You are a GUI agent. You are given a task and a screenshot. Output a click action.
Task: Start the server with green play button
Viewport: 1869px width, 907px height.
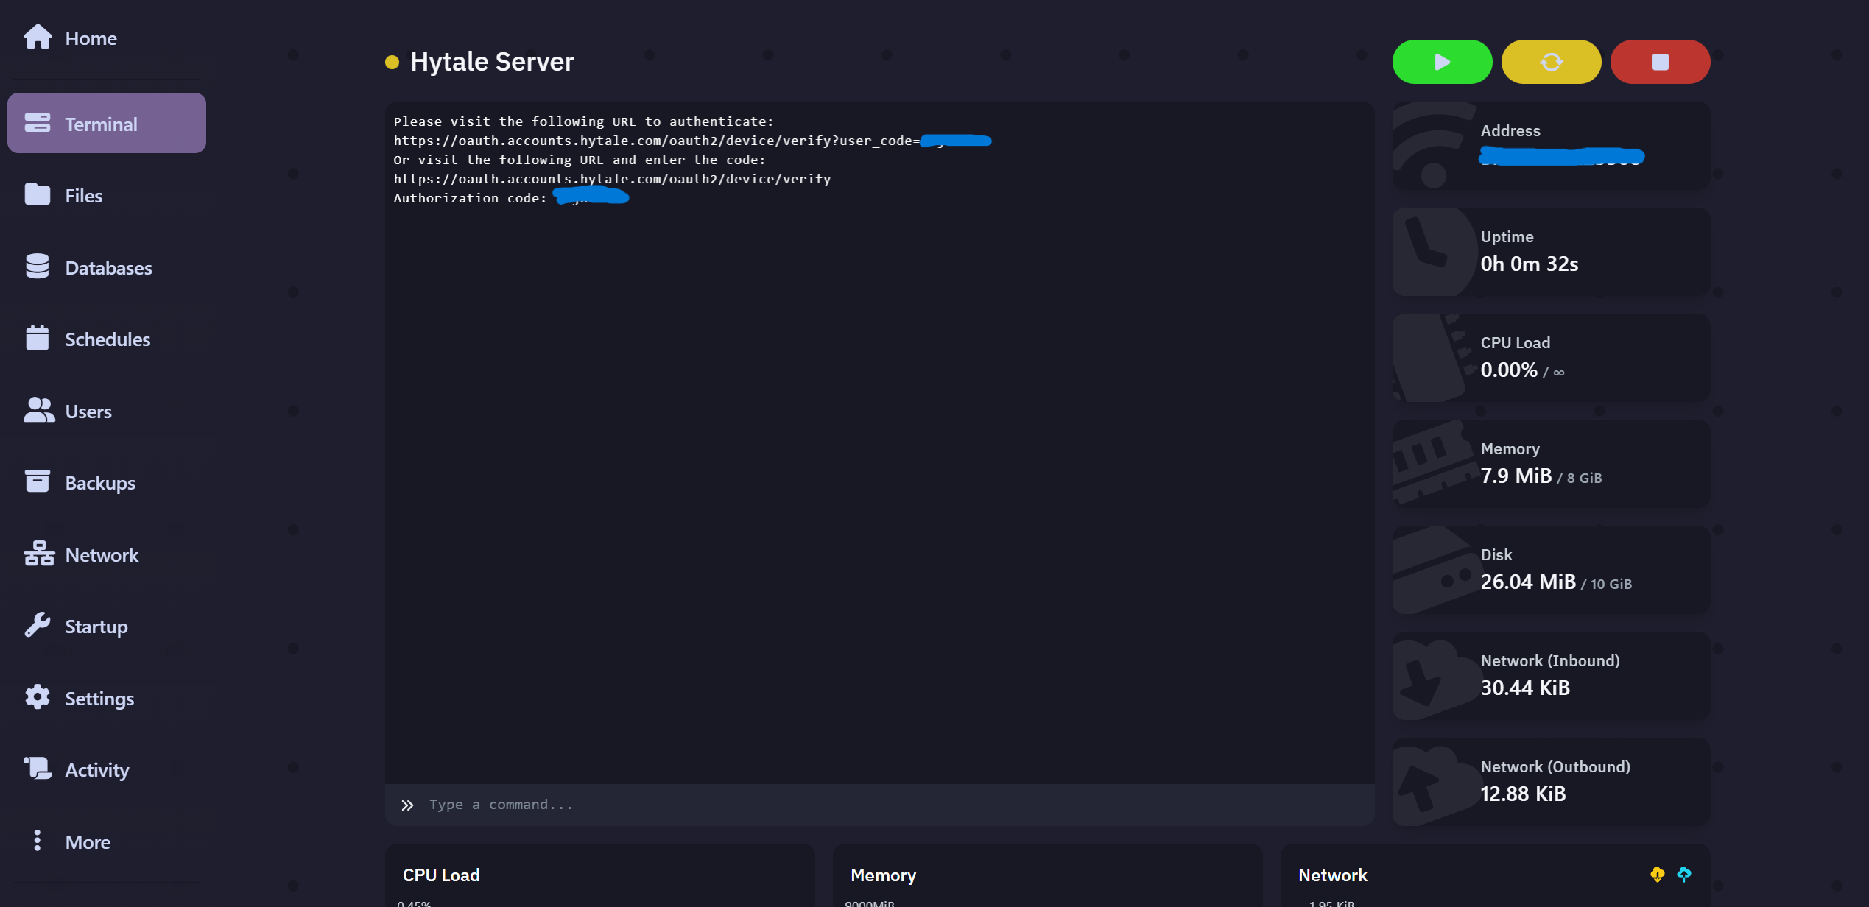pyautogui.click(x=1442, y=62)
